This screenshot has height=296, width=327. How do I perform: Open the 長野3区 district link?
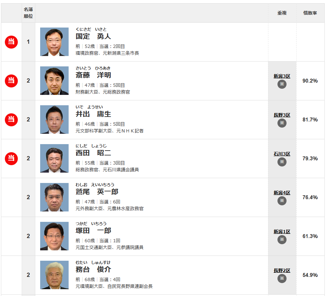(282, 115)
